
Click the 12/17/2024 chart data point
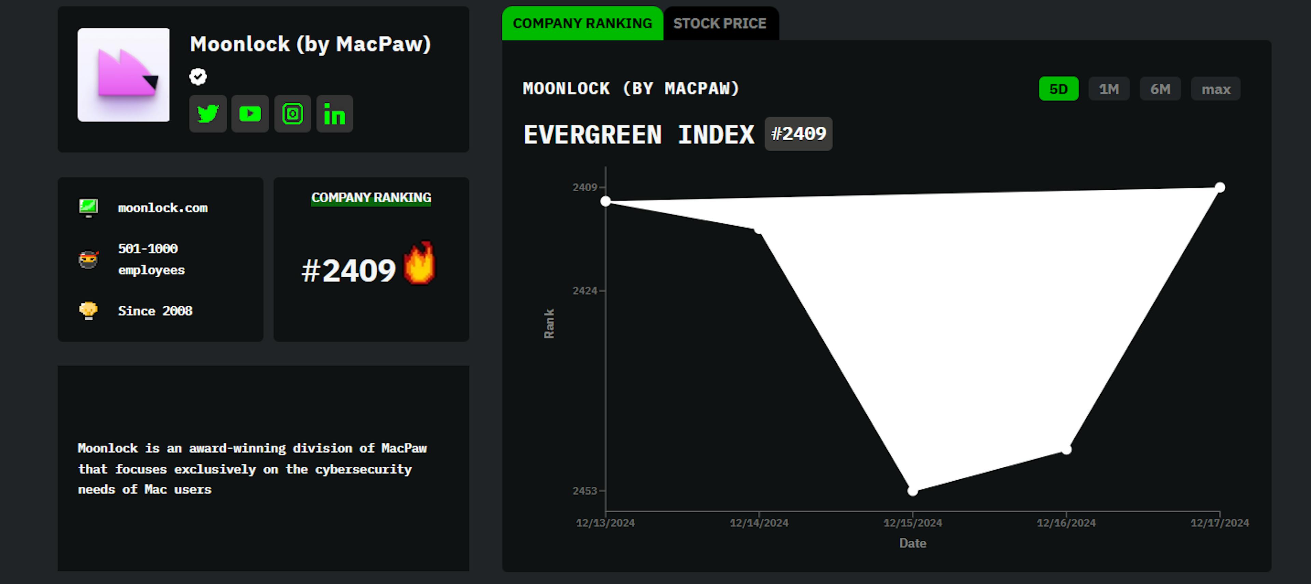[1220, 187]
